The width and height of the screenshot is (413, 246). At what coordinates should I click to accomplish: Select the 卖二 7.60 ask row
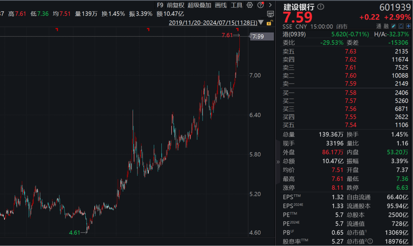click(x=345, y=76)
